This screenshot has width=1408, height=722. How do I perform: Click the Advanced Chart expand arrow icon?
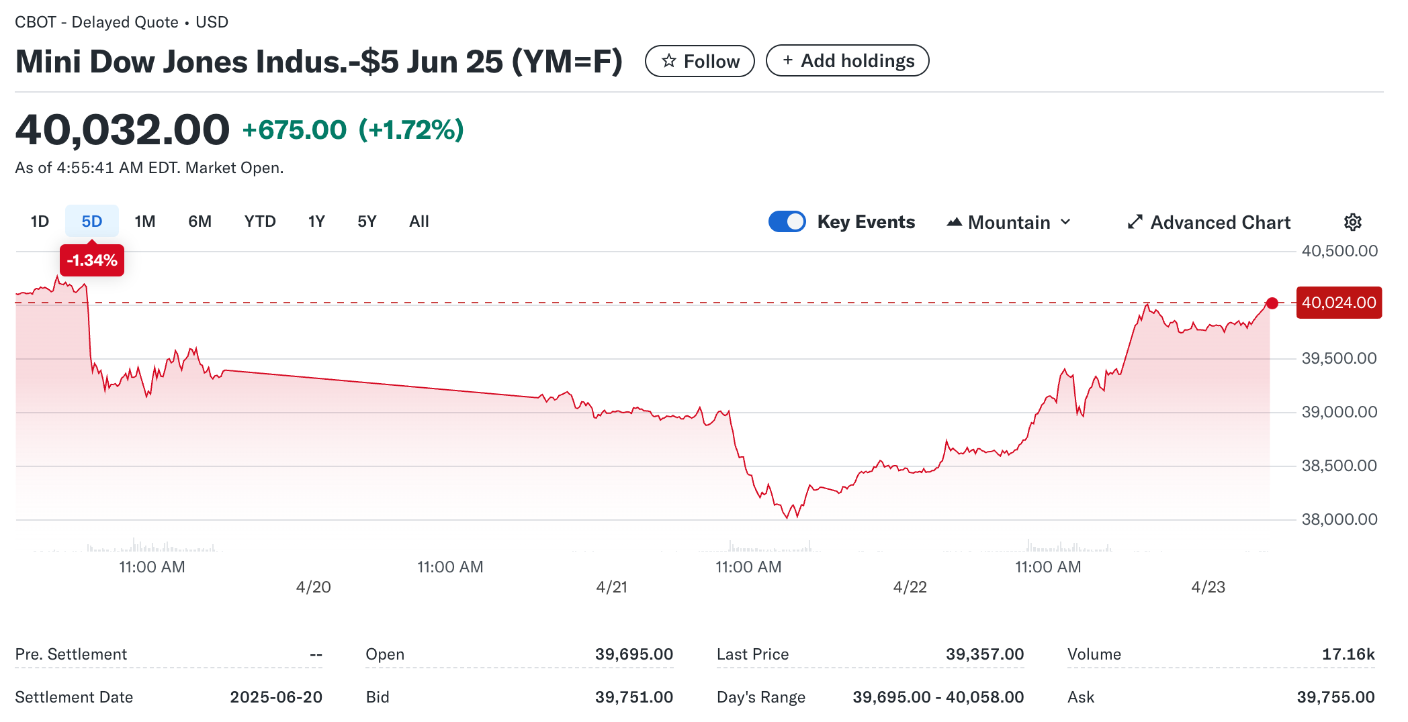point(1135,222)
